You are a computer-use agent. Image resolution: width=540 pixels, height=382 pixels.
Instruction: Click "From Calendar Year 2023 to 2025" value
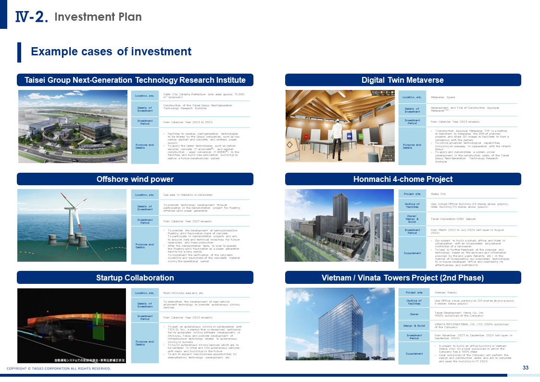tap(188, 122)
